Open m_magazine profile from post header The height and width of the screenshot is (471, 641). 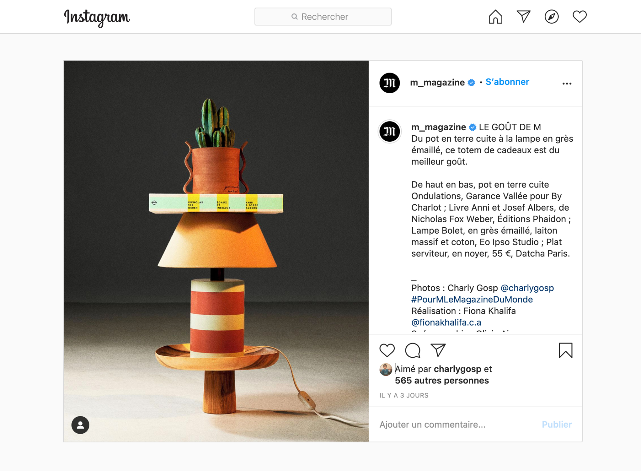(x=437, y=83)
